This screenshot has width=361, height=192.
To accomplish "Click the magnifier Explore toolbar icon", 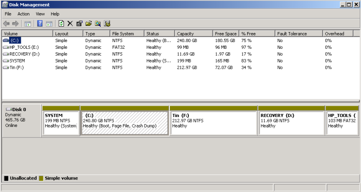I will tap(98, 23).
